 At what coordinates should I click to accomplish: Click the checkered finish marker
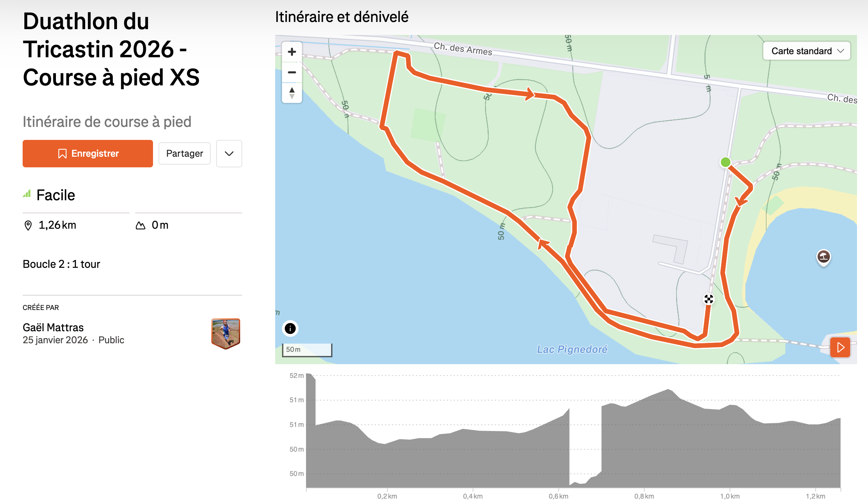click(708, 299)
